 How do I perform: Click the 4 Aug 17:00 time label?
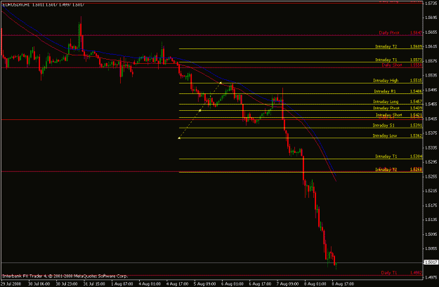(177, 284)
